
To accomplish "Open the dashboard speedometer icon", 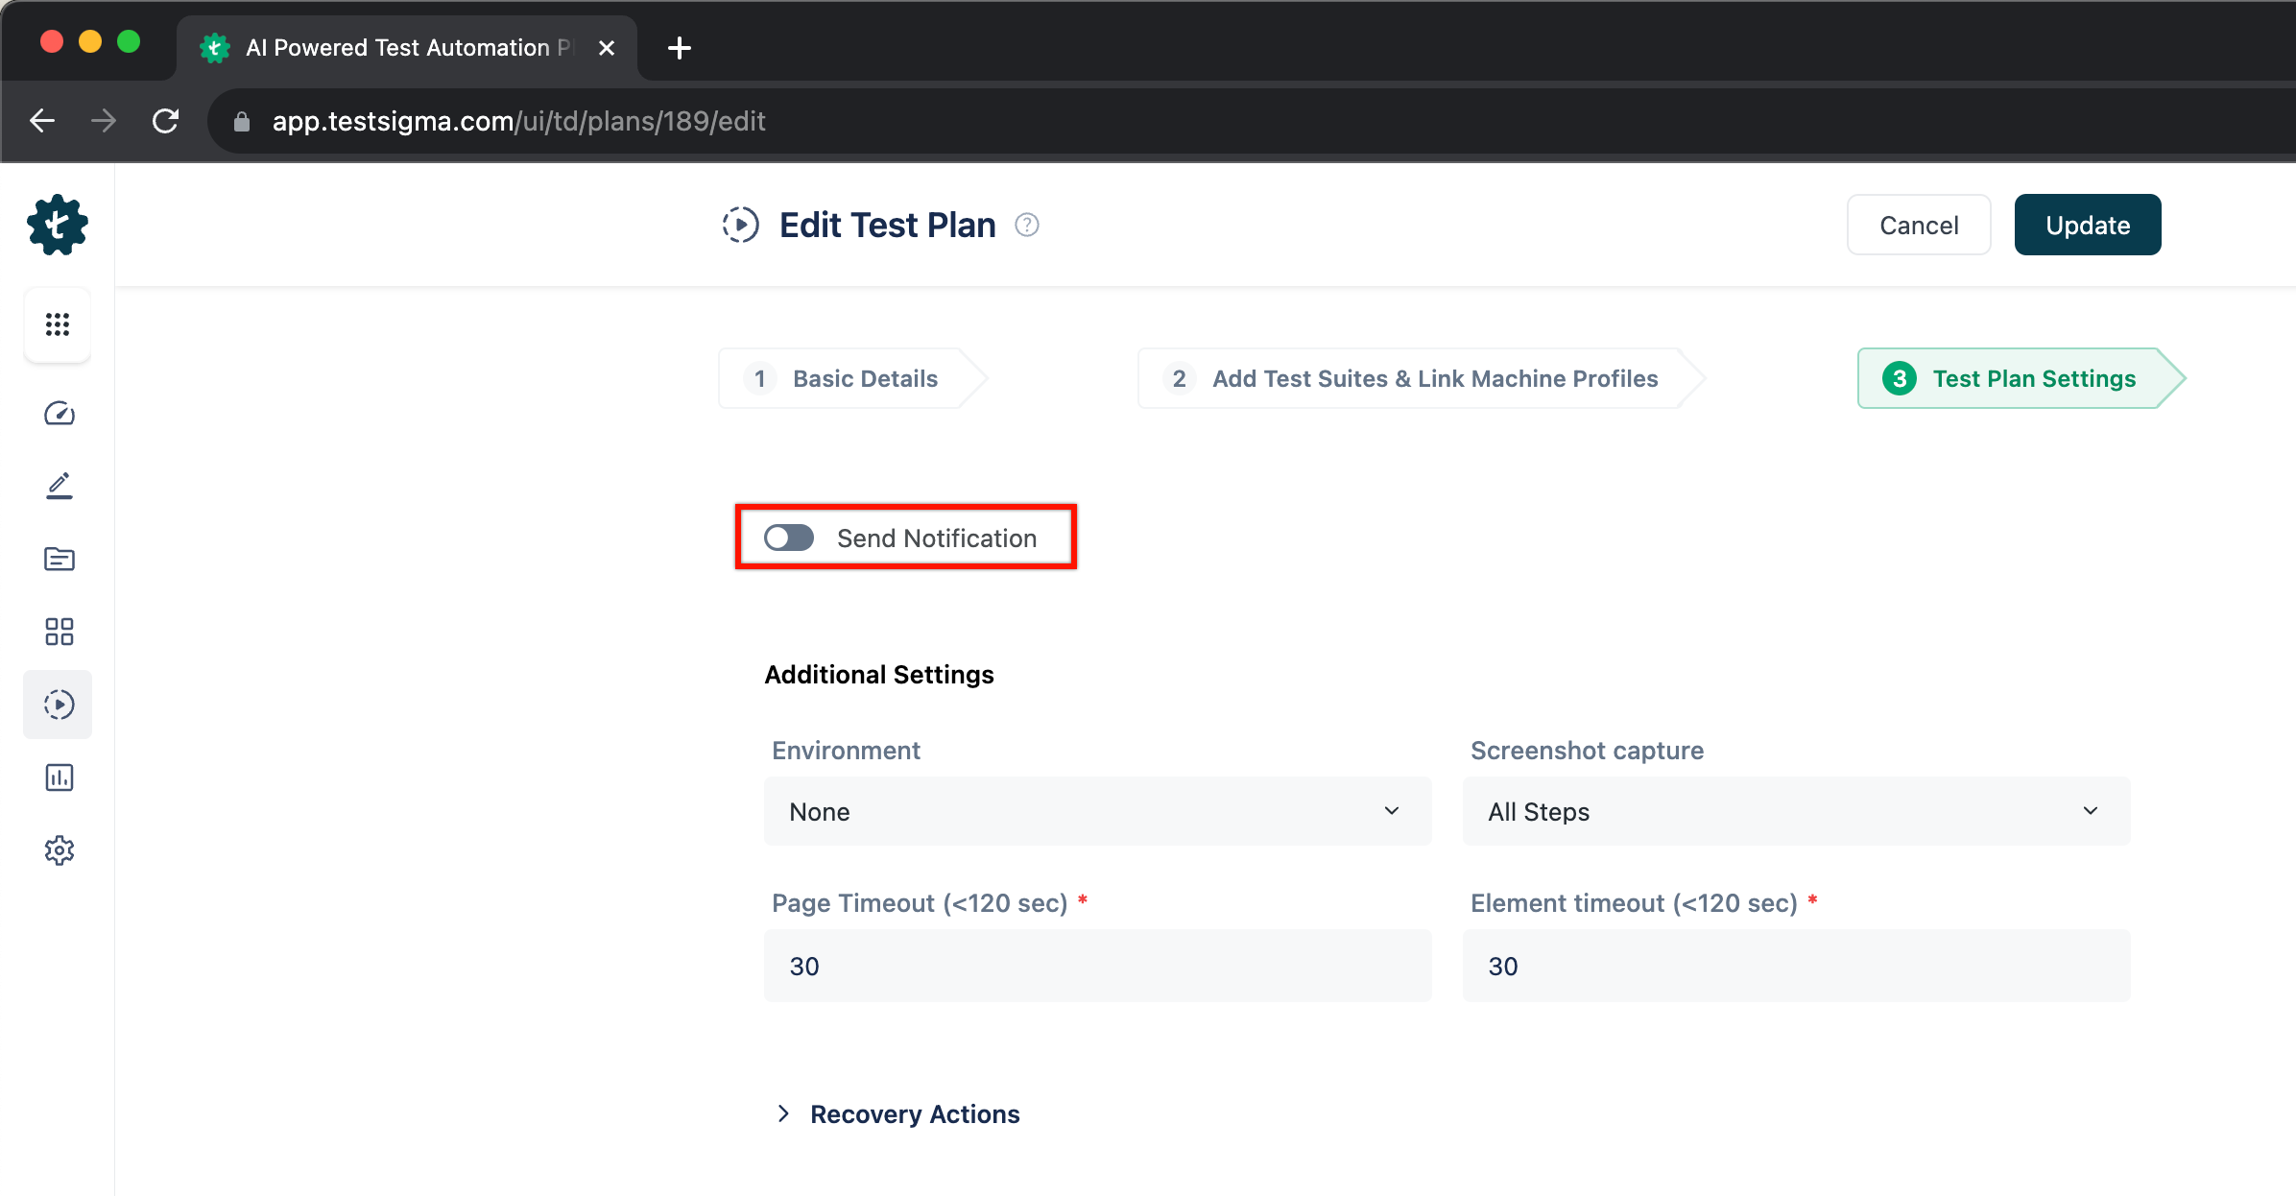I will 59,414.
